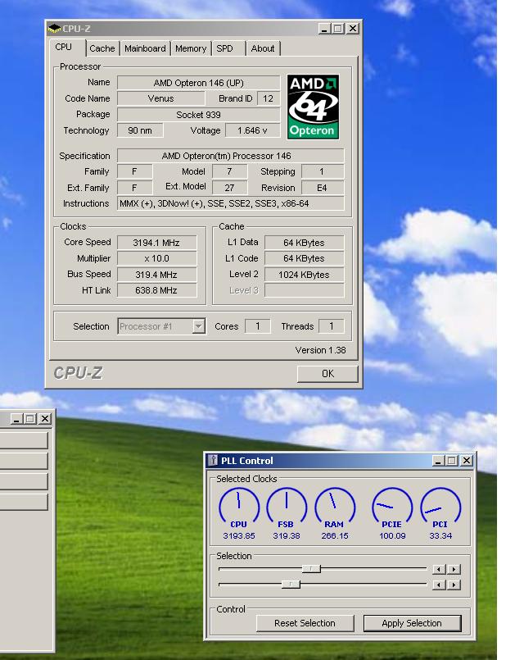This screenshot has width=524, height=660.
Task: Switch to the About tab
Action: [x=263, y=48]
